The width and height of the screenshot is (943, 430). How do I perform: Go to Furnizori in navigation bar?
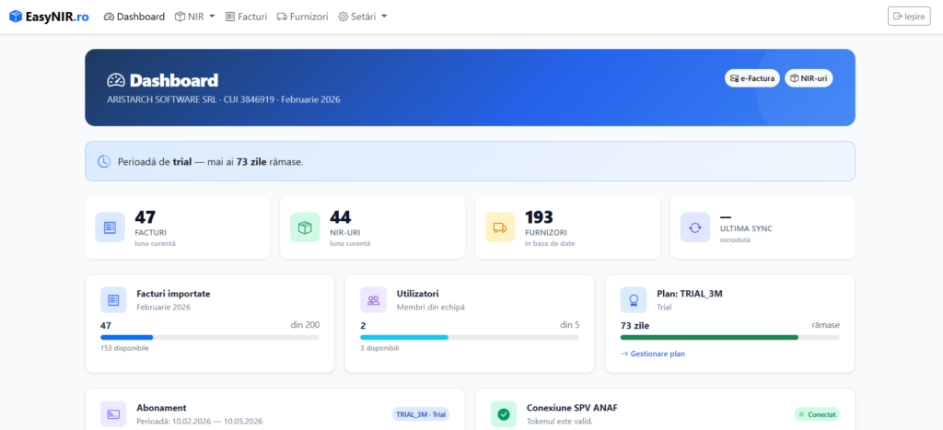click(302, 17)
